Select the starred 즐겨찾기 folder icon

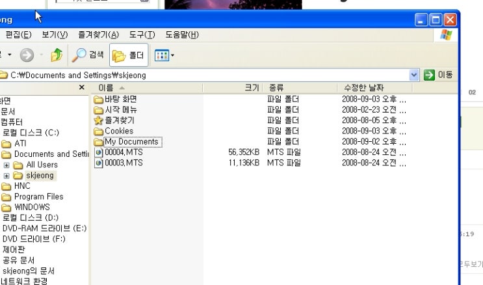[x=99, y=121]
